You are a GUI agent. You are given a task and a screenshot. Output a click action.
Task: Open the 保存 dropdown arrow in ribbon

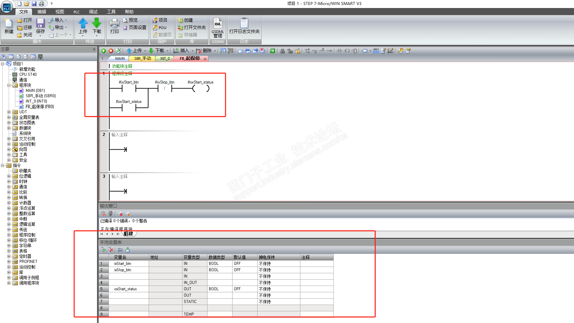click(x=40, y=36)
